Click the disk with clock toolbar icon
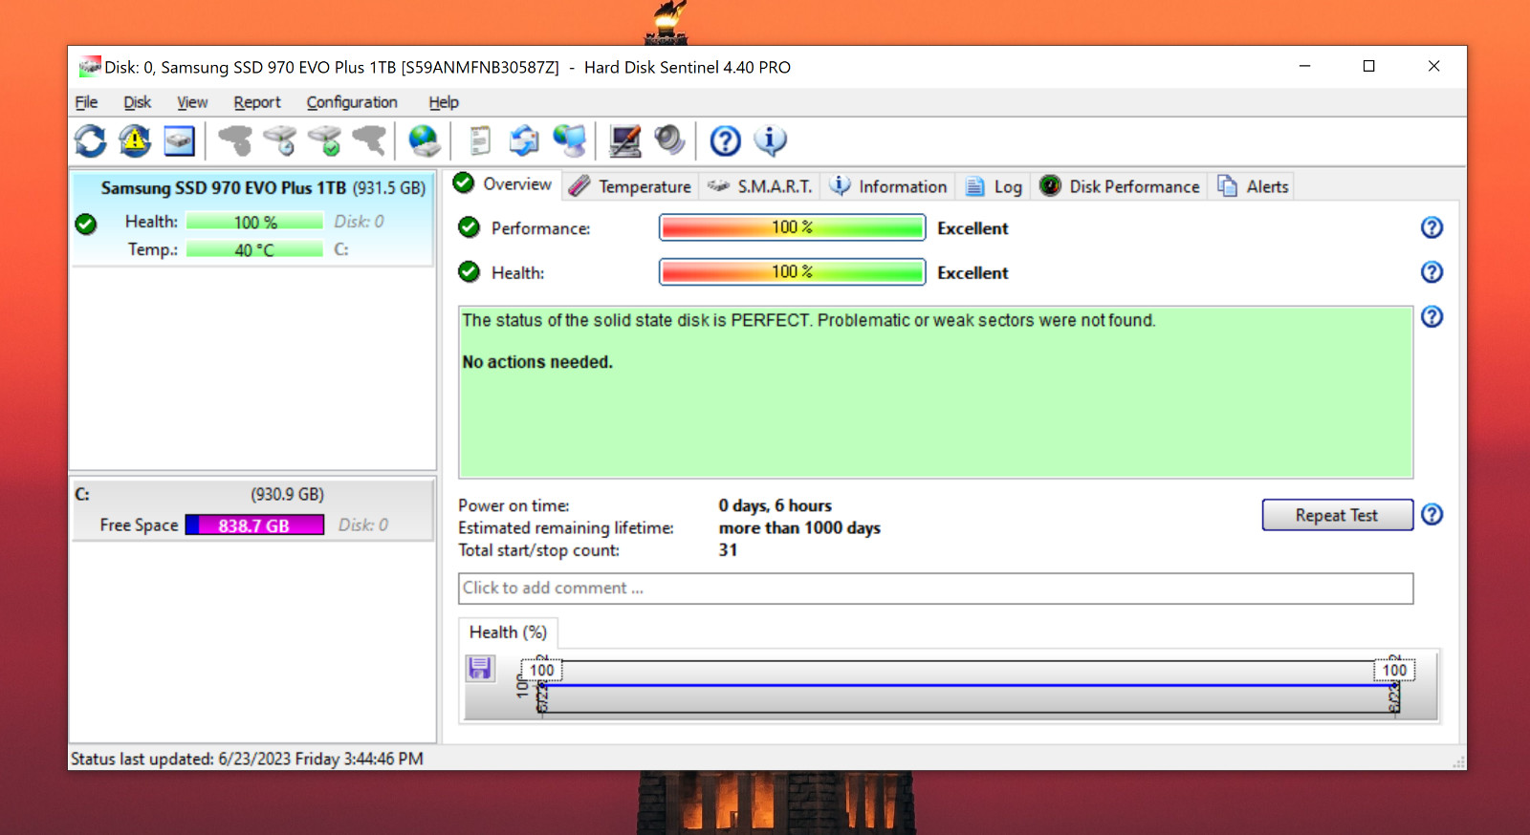 tap(280, 141)
